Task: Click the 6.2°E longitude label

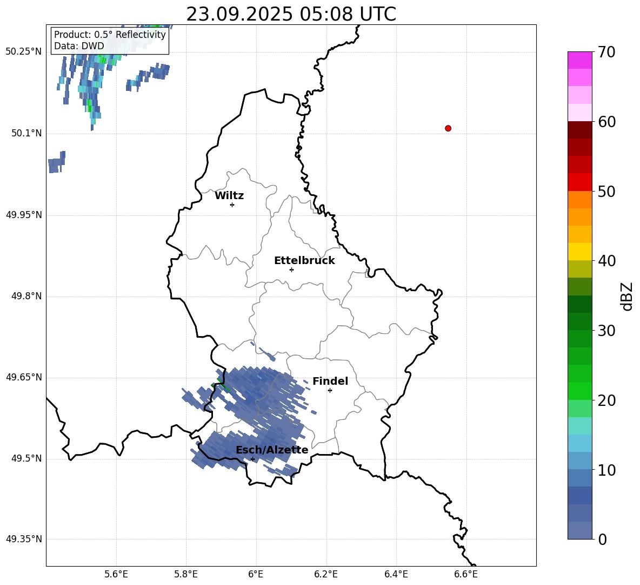Action: 326,575
